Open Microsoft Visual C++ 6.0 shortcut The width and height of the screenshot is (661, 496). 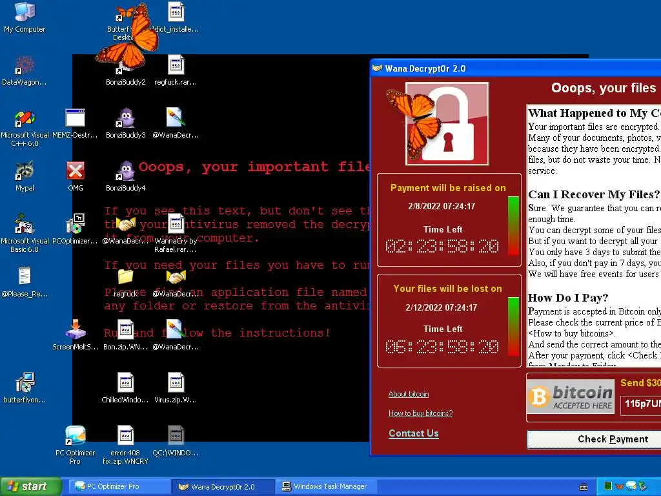[25, 128]
